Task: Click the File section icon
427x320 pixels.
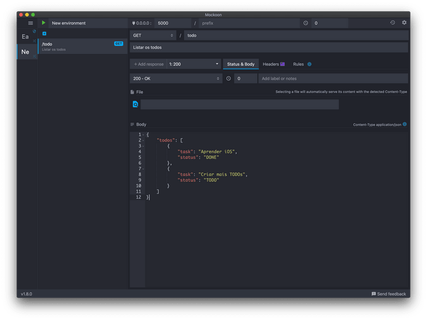Action: coord(132,92)
